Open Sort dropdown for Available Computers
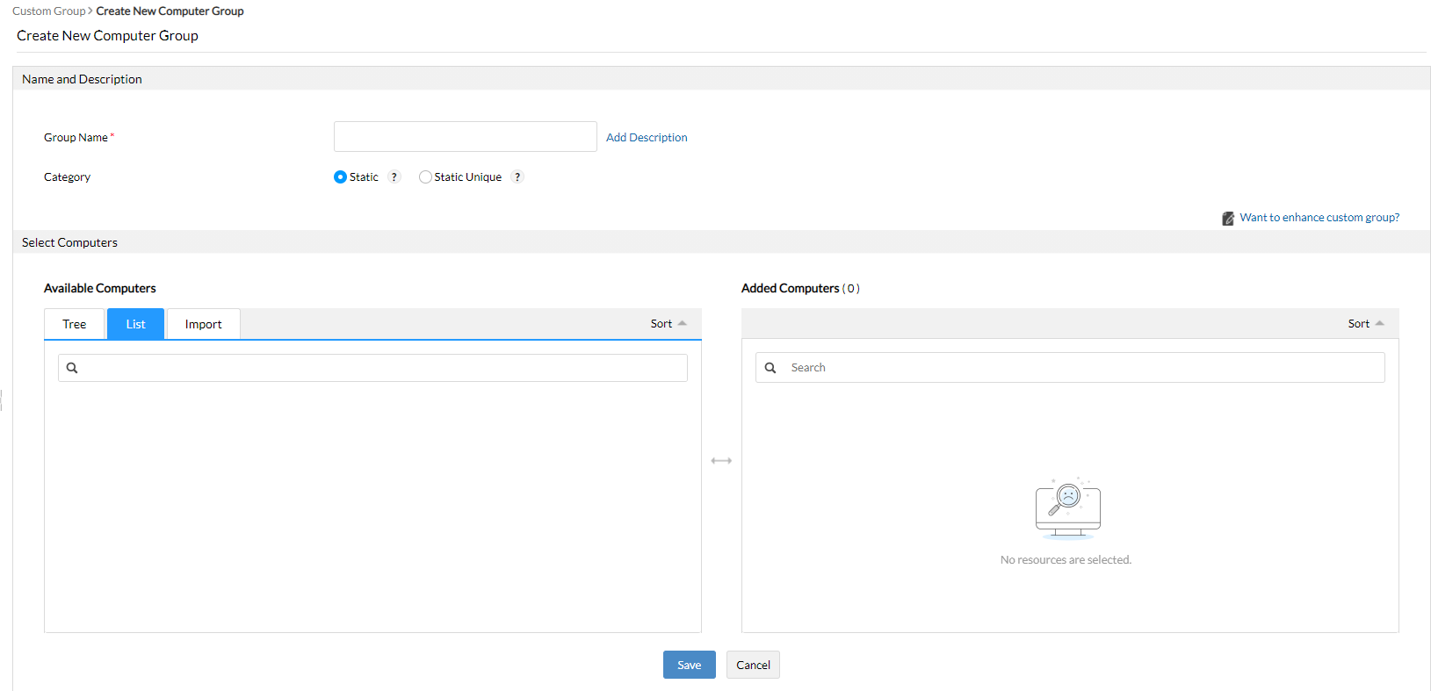1431x691 pixels. (668, 324)
